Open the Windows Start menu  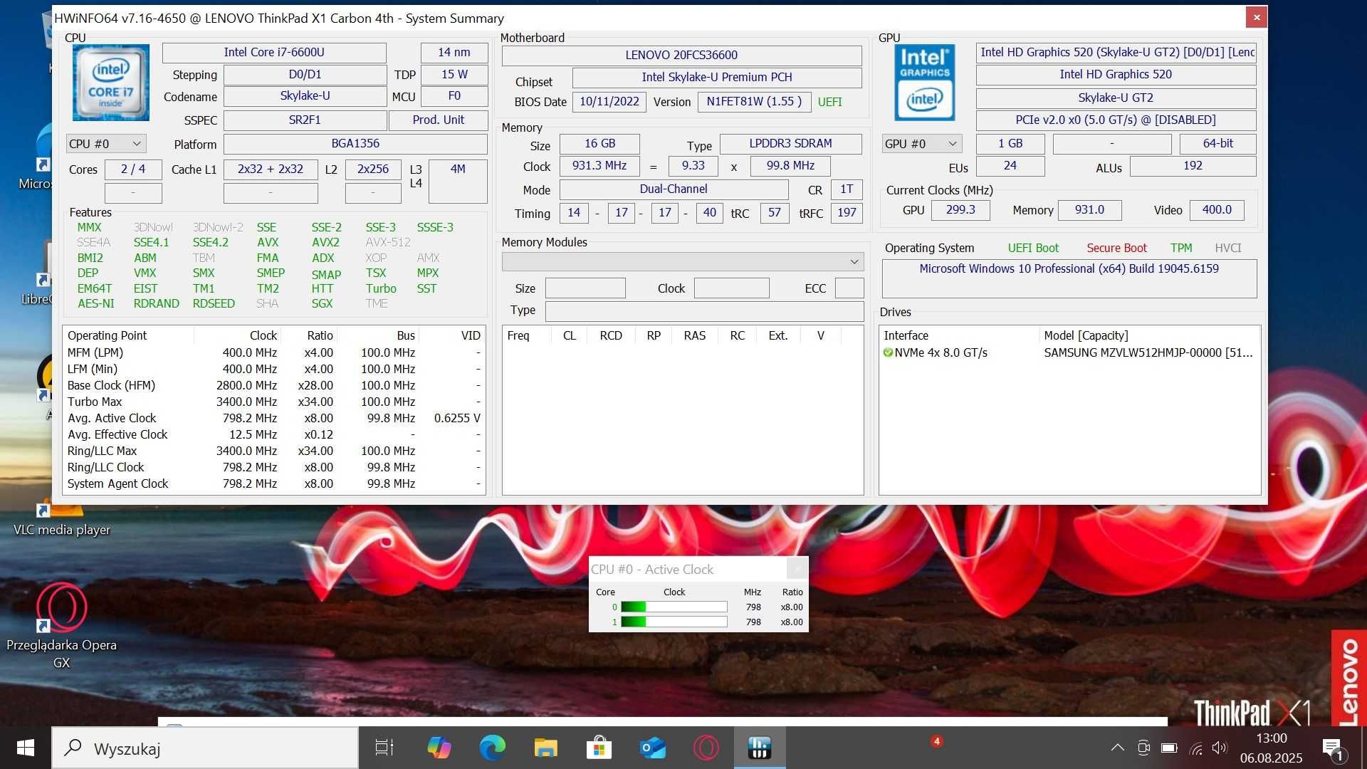point(26,748)
